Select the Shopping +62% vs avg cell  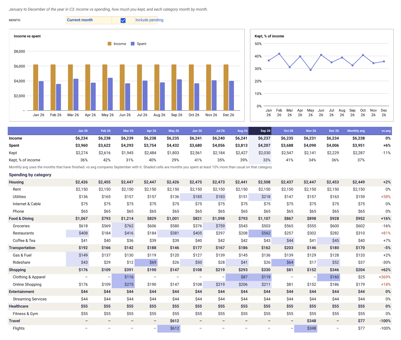click(379, 270)
